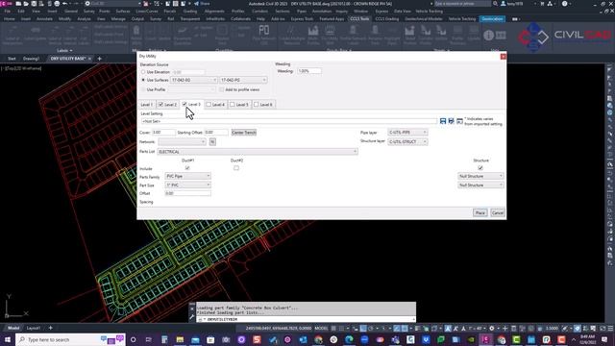Click the MODEL status bar toggle
This screenshot has height=346, width=615.
pos(322,328)
